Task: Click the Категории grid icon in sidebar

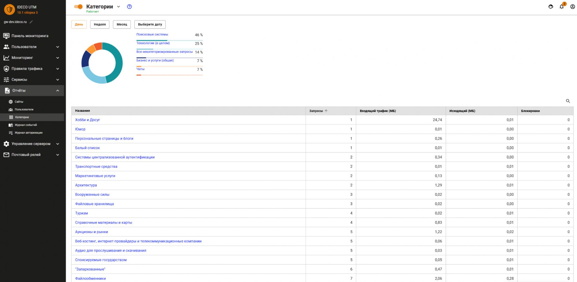Action: tap(11, 117)
